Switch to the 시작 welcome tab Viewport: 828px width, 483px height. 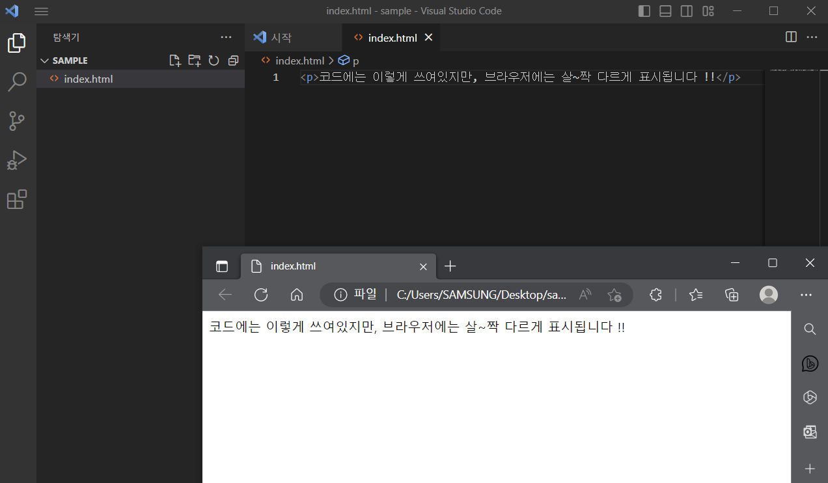click(x=292, y=38)
